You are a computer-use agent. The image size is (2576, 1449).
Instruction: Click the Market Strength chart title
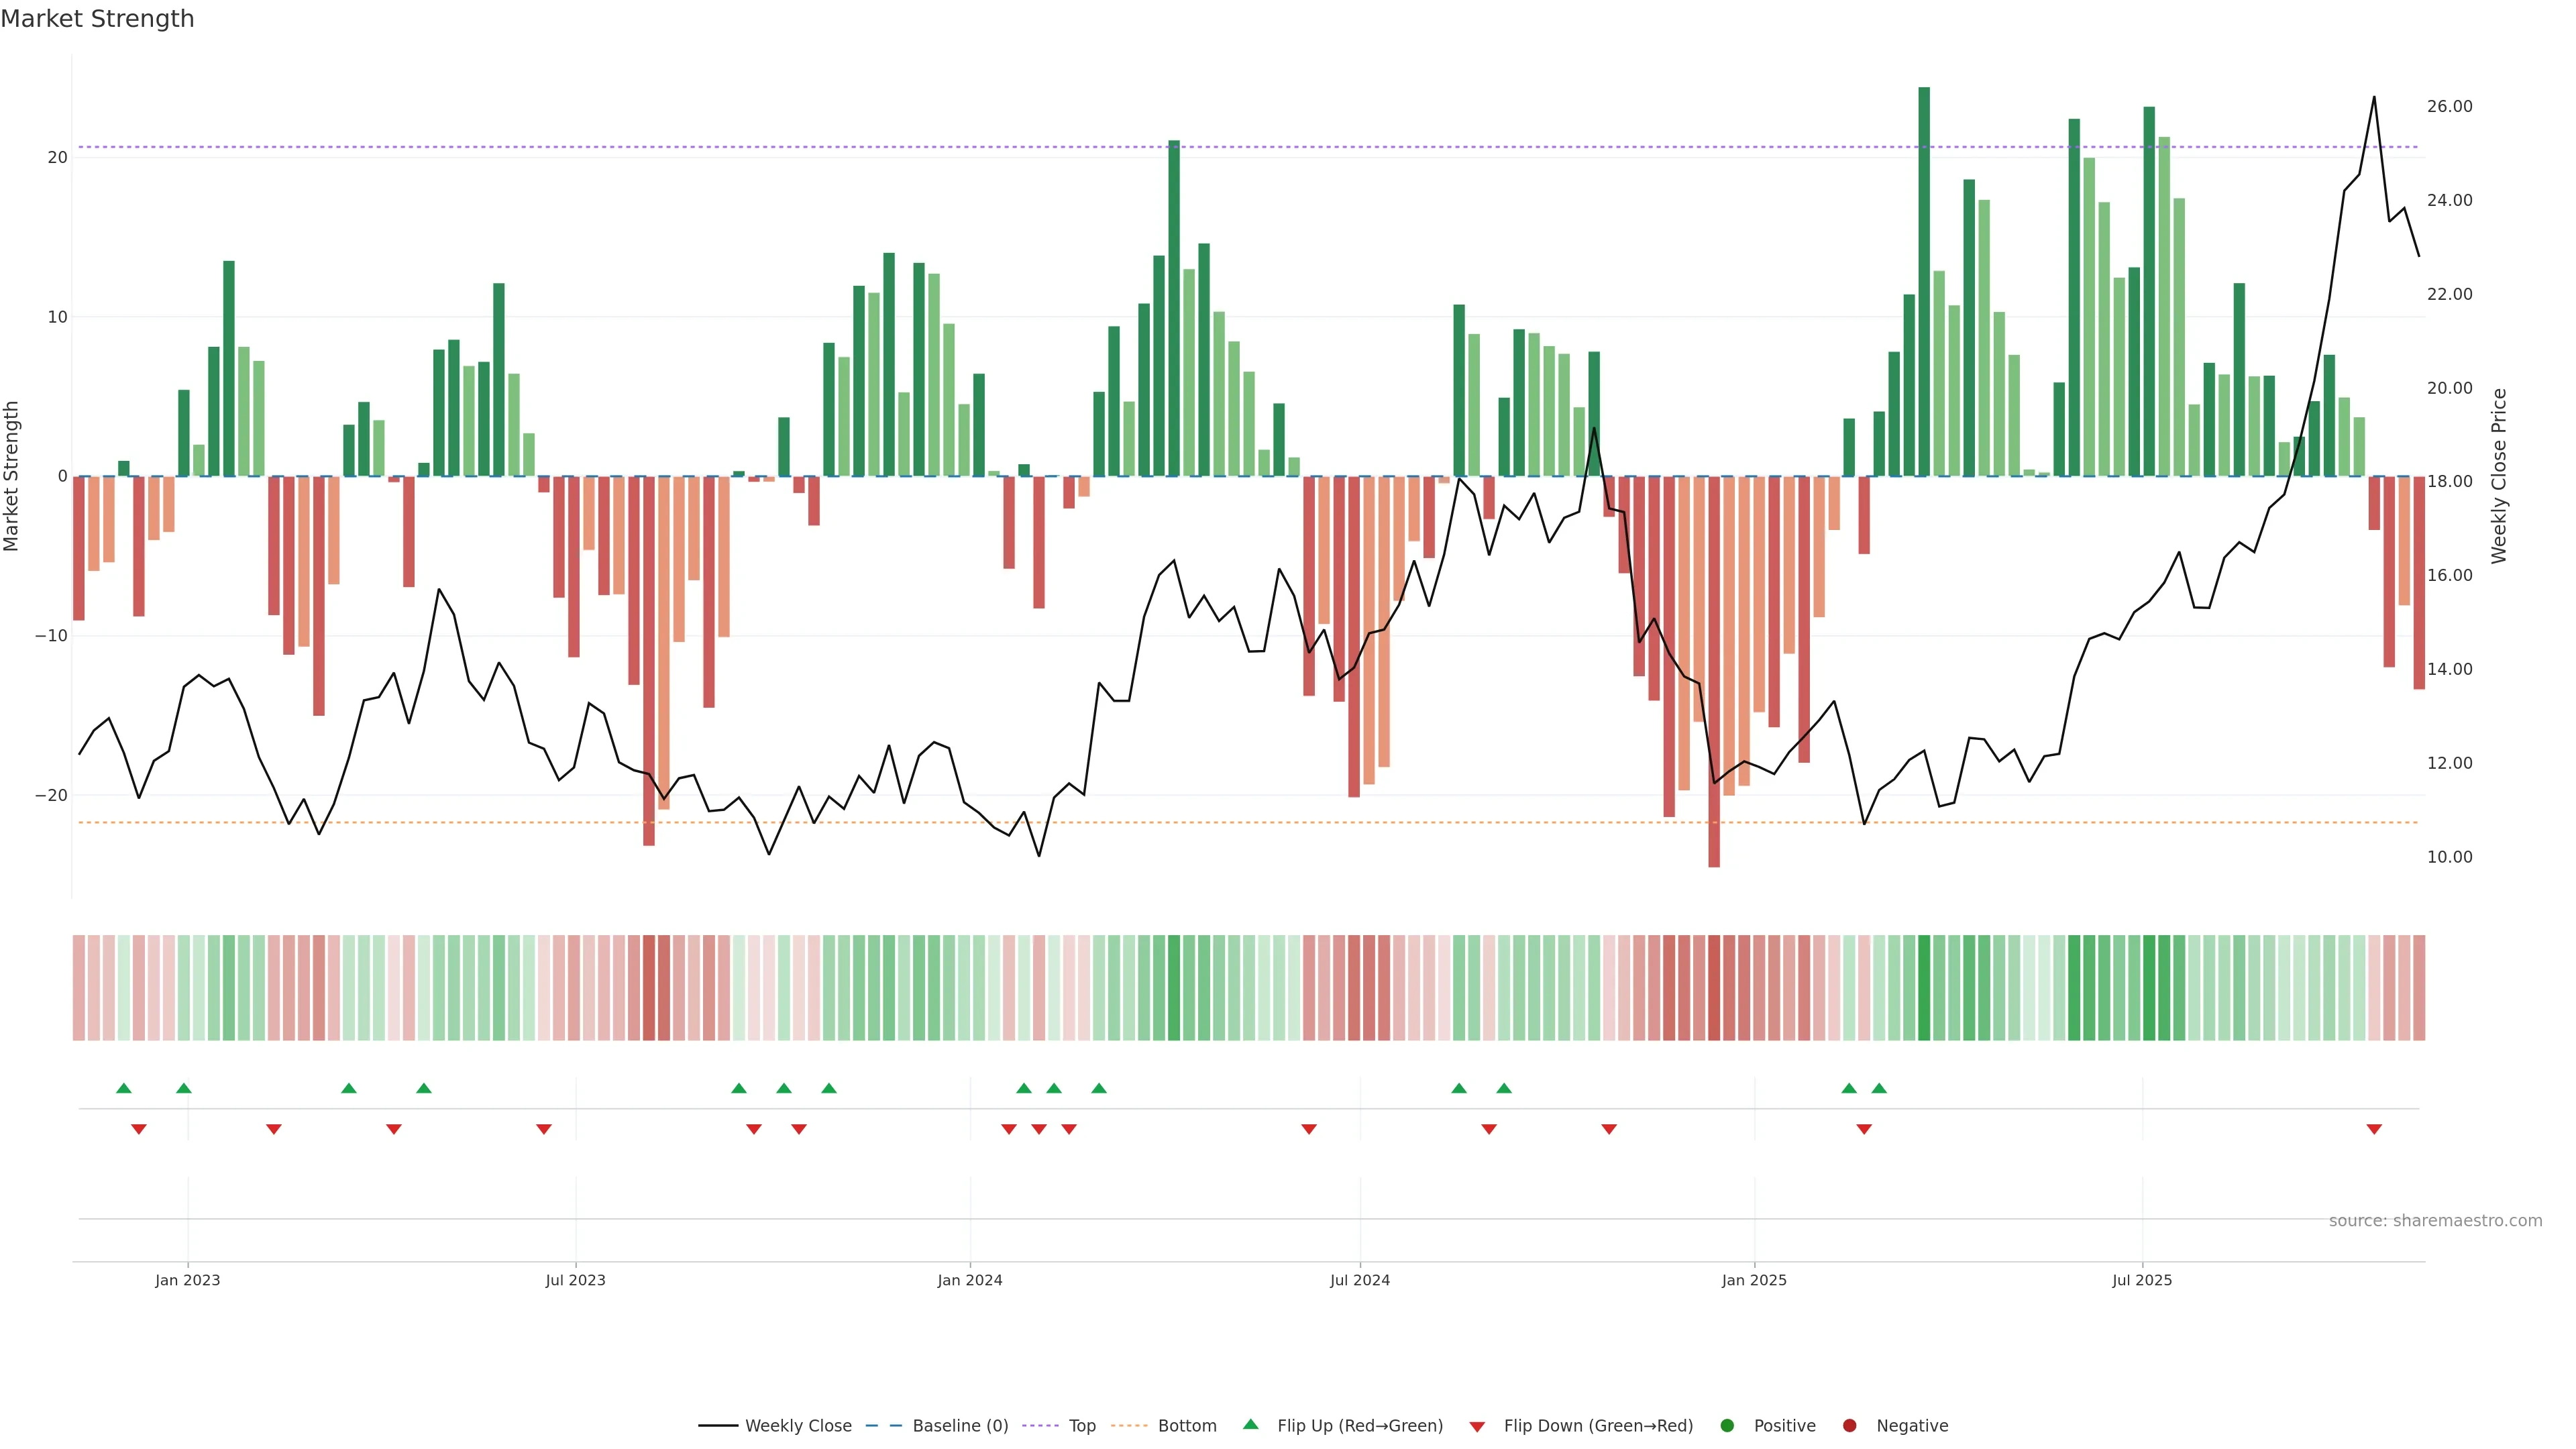[97, 19]
